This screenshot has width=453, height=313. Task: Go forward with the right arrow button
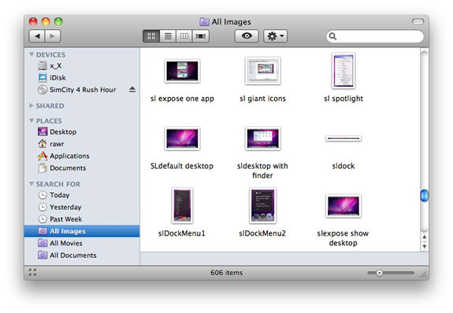point(53,36)
